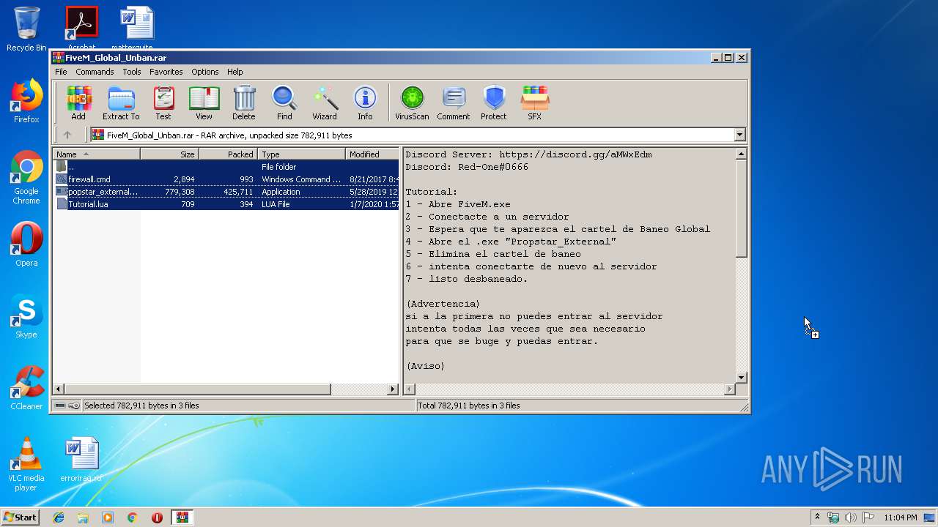The image size is (938, 527).
Task: Click the SFX toolbar icon
Action: pos(535,102)
